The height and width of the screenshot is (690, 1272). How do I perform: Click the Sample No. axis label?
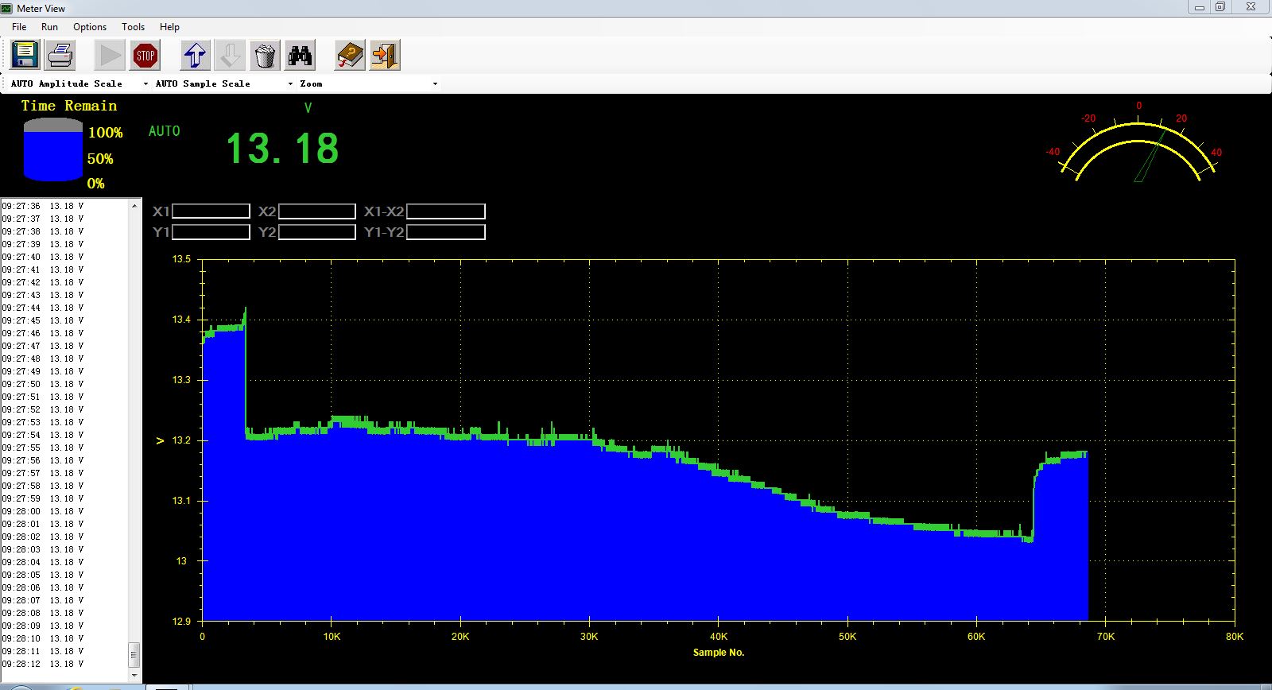pos(719,653)
